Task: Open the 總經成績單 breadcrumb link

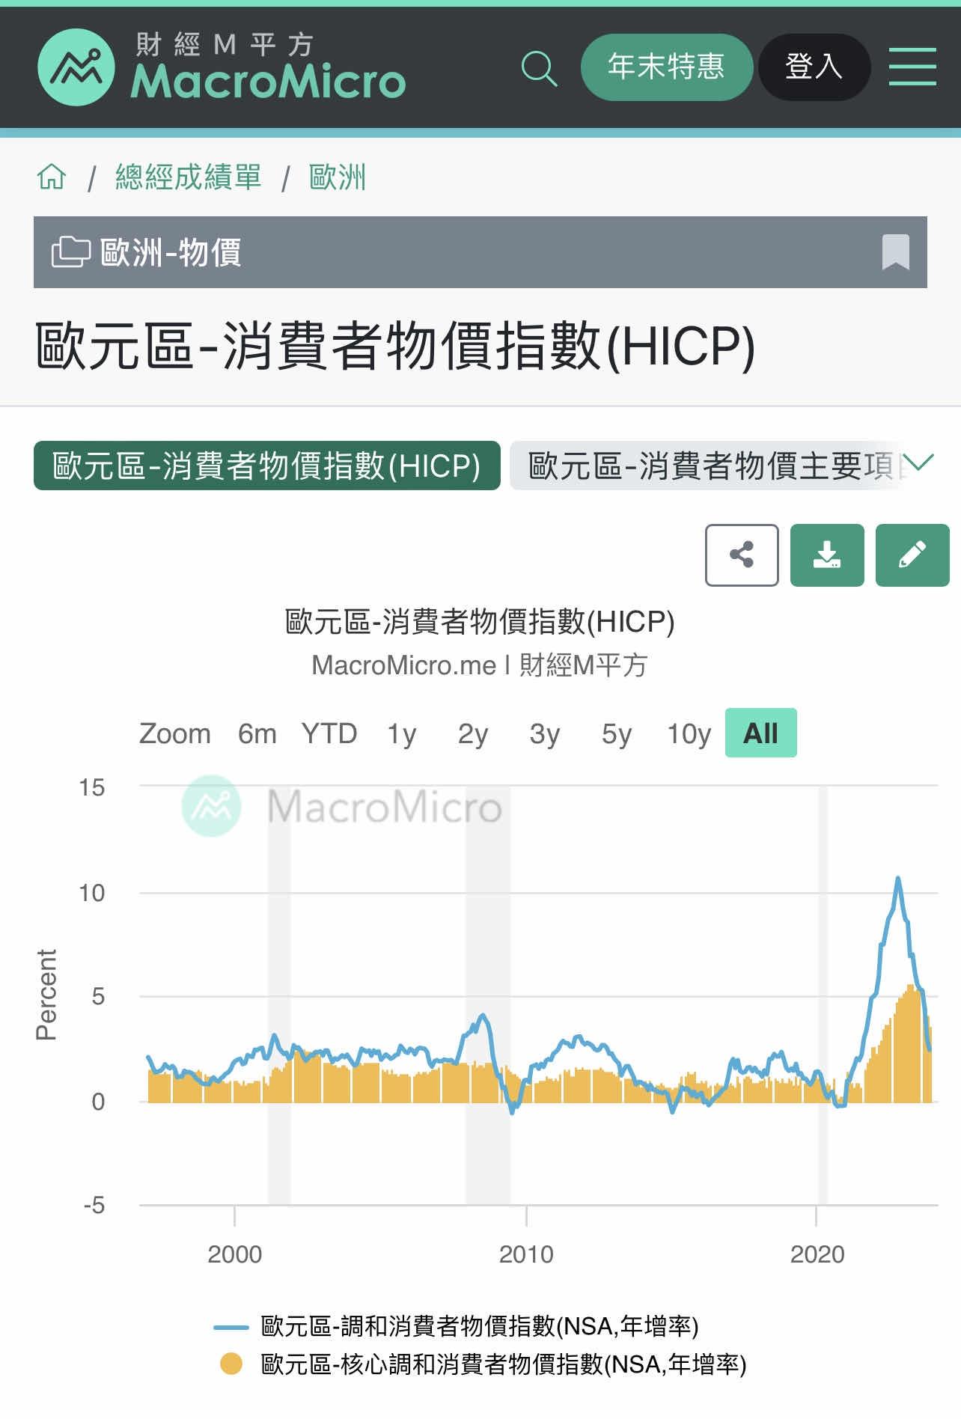Action: (188, 177)
